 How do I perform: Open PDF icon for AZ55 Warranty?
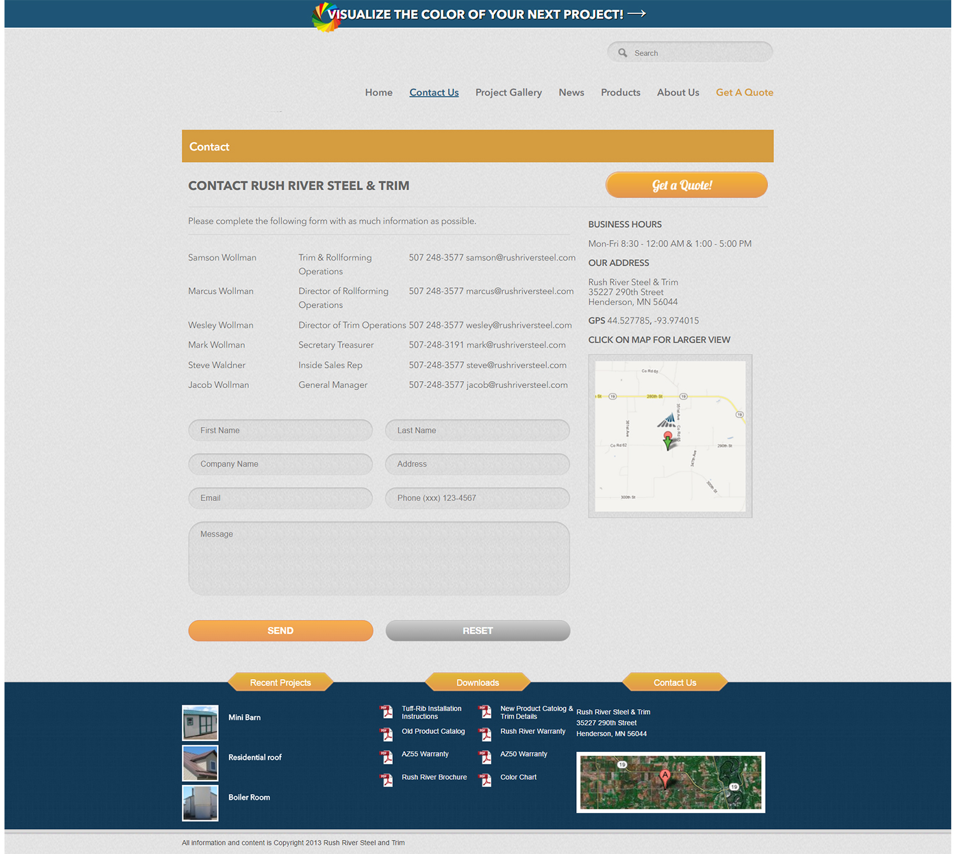[x=387, y=758]
